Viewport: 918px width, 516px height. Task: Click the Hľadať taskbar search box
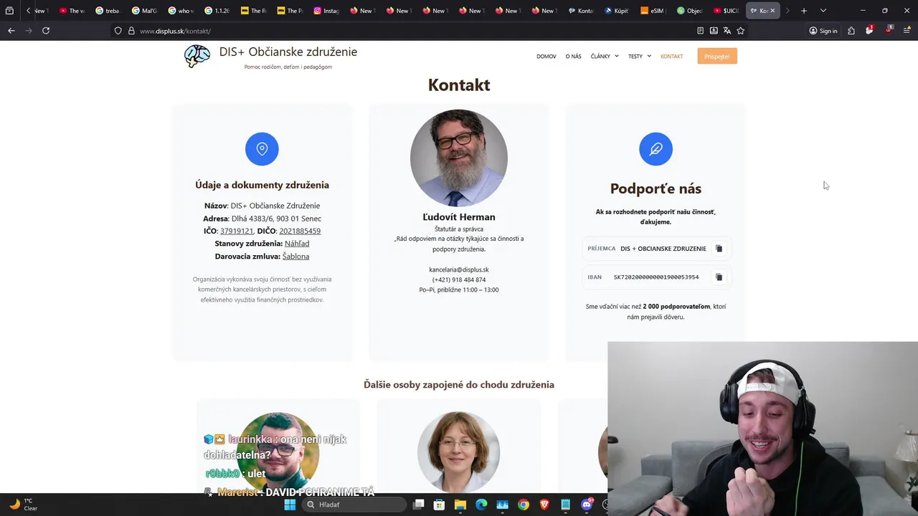(355, 505)
